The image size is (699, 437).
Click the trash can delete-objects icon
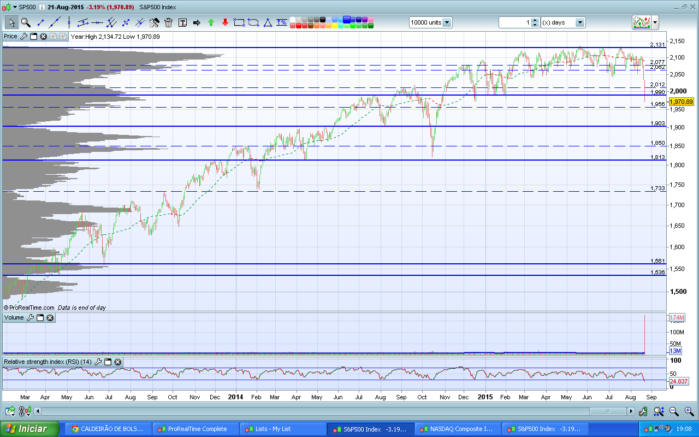click(168, 22)
